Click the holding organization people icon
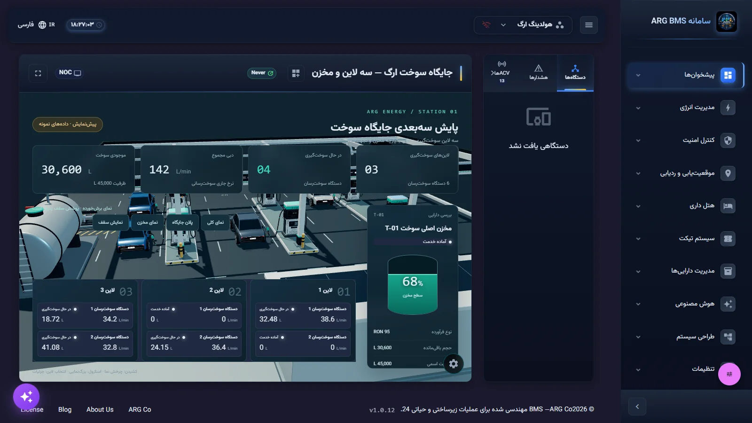The image size is (752, 423). pyautogui.click(x=560, y=25)
